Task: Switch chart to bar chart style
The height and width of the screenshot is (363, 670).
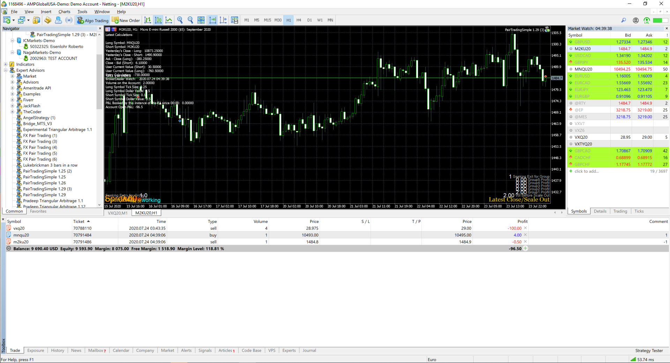Action: click(x=148, y=20)
